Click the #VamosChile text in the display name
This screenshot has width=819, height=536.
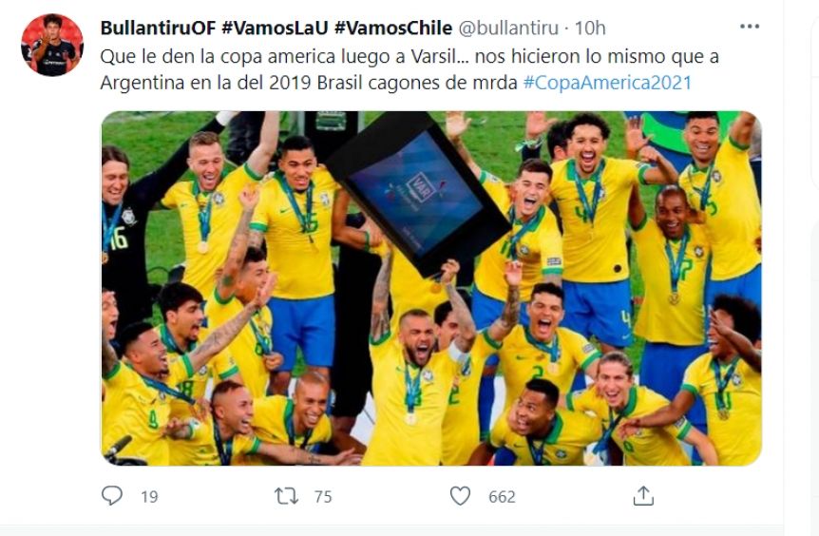coord(393,28)
